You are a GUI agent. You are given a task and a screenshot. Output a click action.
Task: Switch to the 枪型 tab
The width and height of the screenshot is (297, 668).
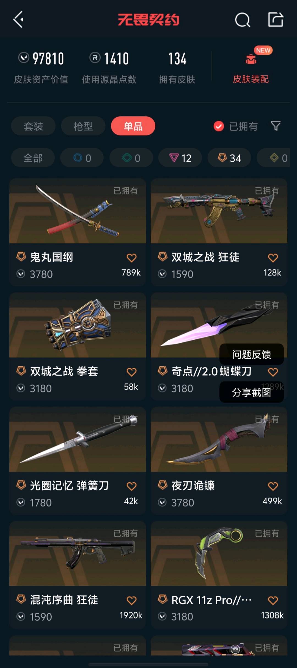(83, 126)
